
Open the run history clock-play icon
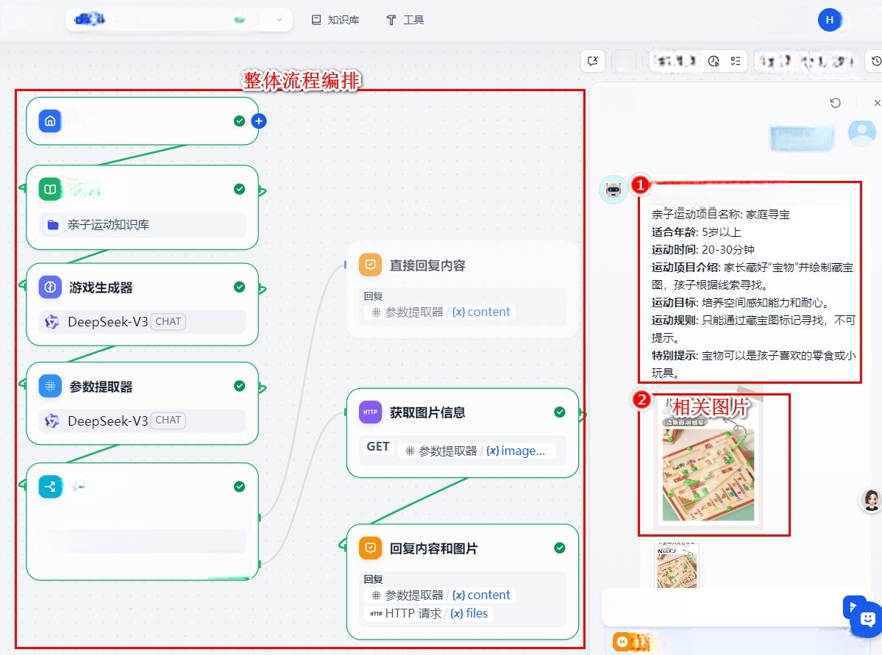[714, 61]
